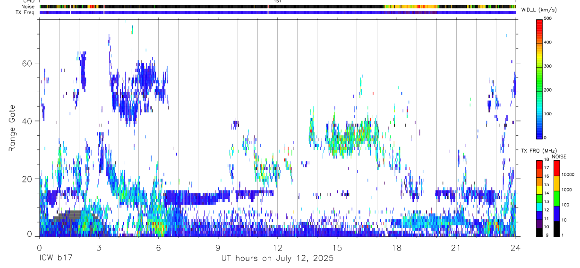Click the 12 tick on UT hours axis
This screenshot has height=268, width=580.
(277, 247)
